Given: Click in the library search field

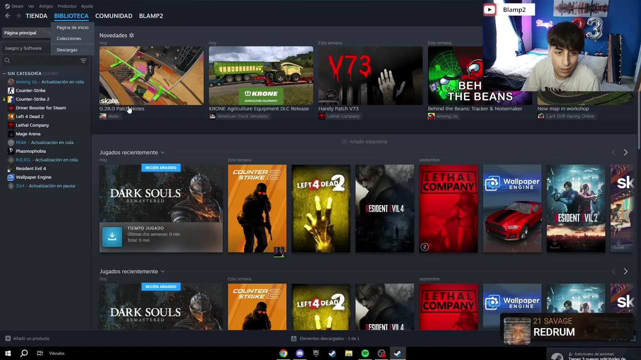Looking at the screenshot, I should (x=44, y=60).
